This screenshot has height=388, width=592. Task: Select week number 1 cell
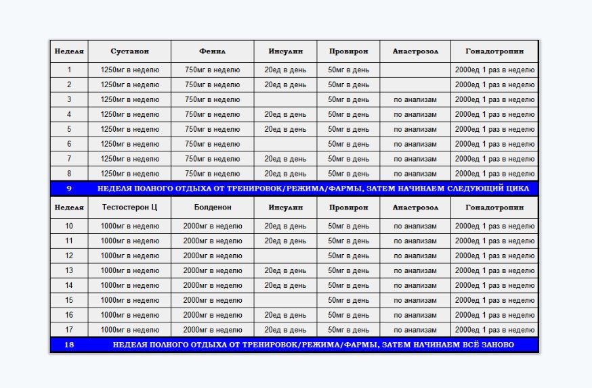coord(69,70)
